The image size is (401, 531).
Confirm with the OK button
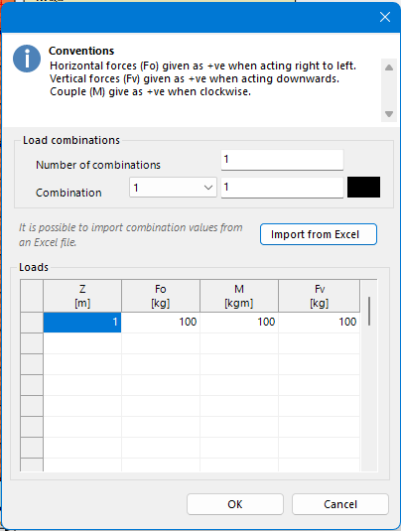[234, 504]
